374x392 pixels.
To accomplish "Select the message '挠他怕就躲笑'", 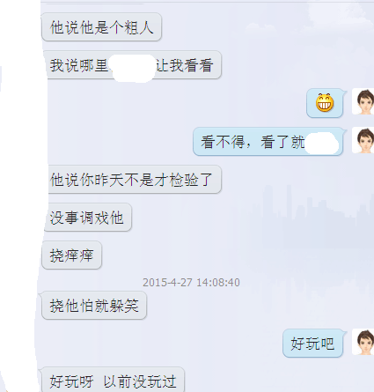I will click(x=94, y=306).
